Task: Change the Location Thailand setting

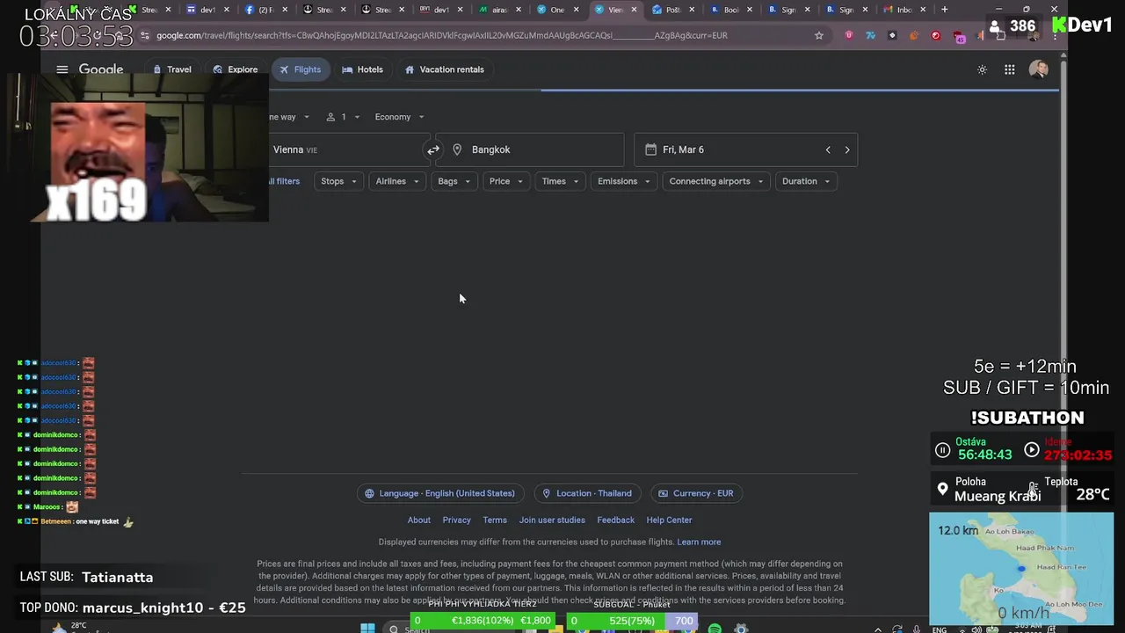Action: coord(587,493)
